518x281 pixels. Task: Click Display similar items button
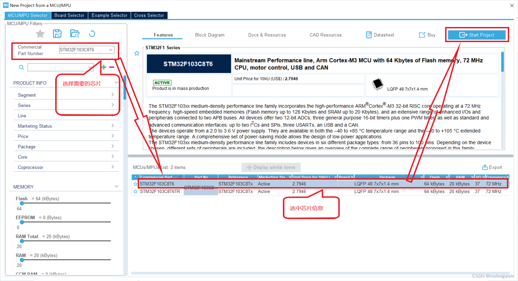(x=271, y=167)
